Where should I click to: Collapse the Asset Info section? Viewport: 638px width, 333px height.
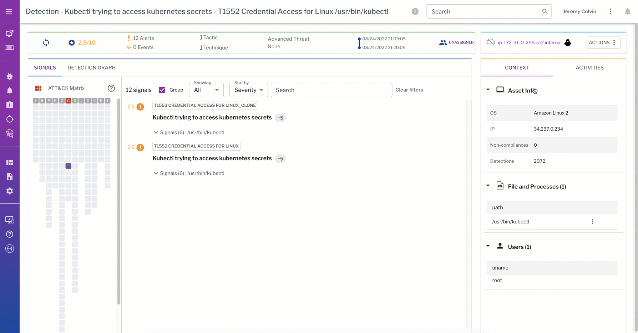click(x=488, y=90)
